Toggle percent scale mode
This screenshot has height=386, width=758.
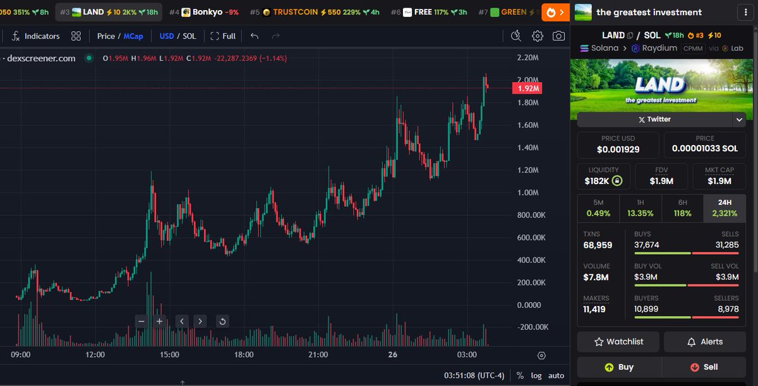520,375
